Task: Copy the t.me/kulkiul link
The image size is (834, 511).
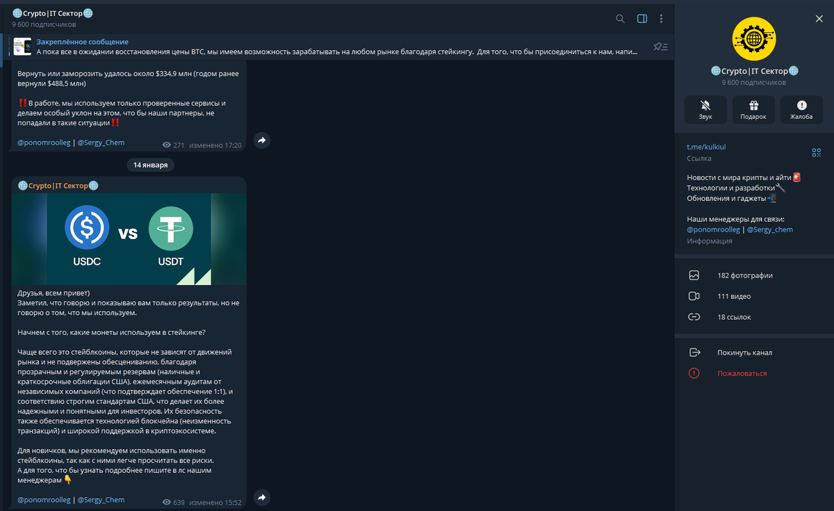Action: (x=706, y=147)
